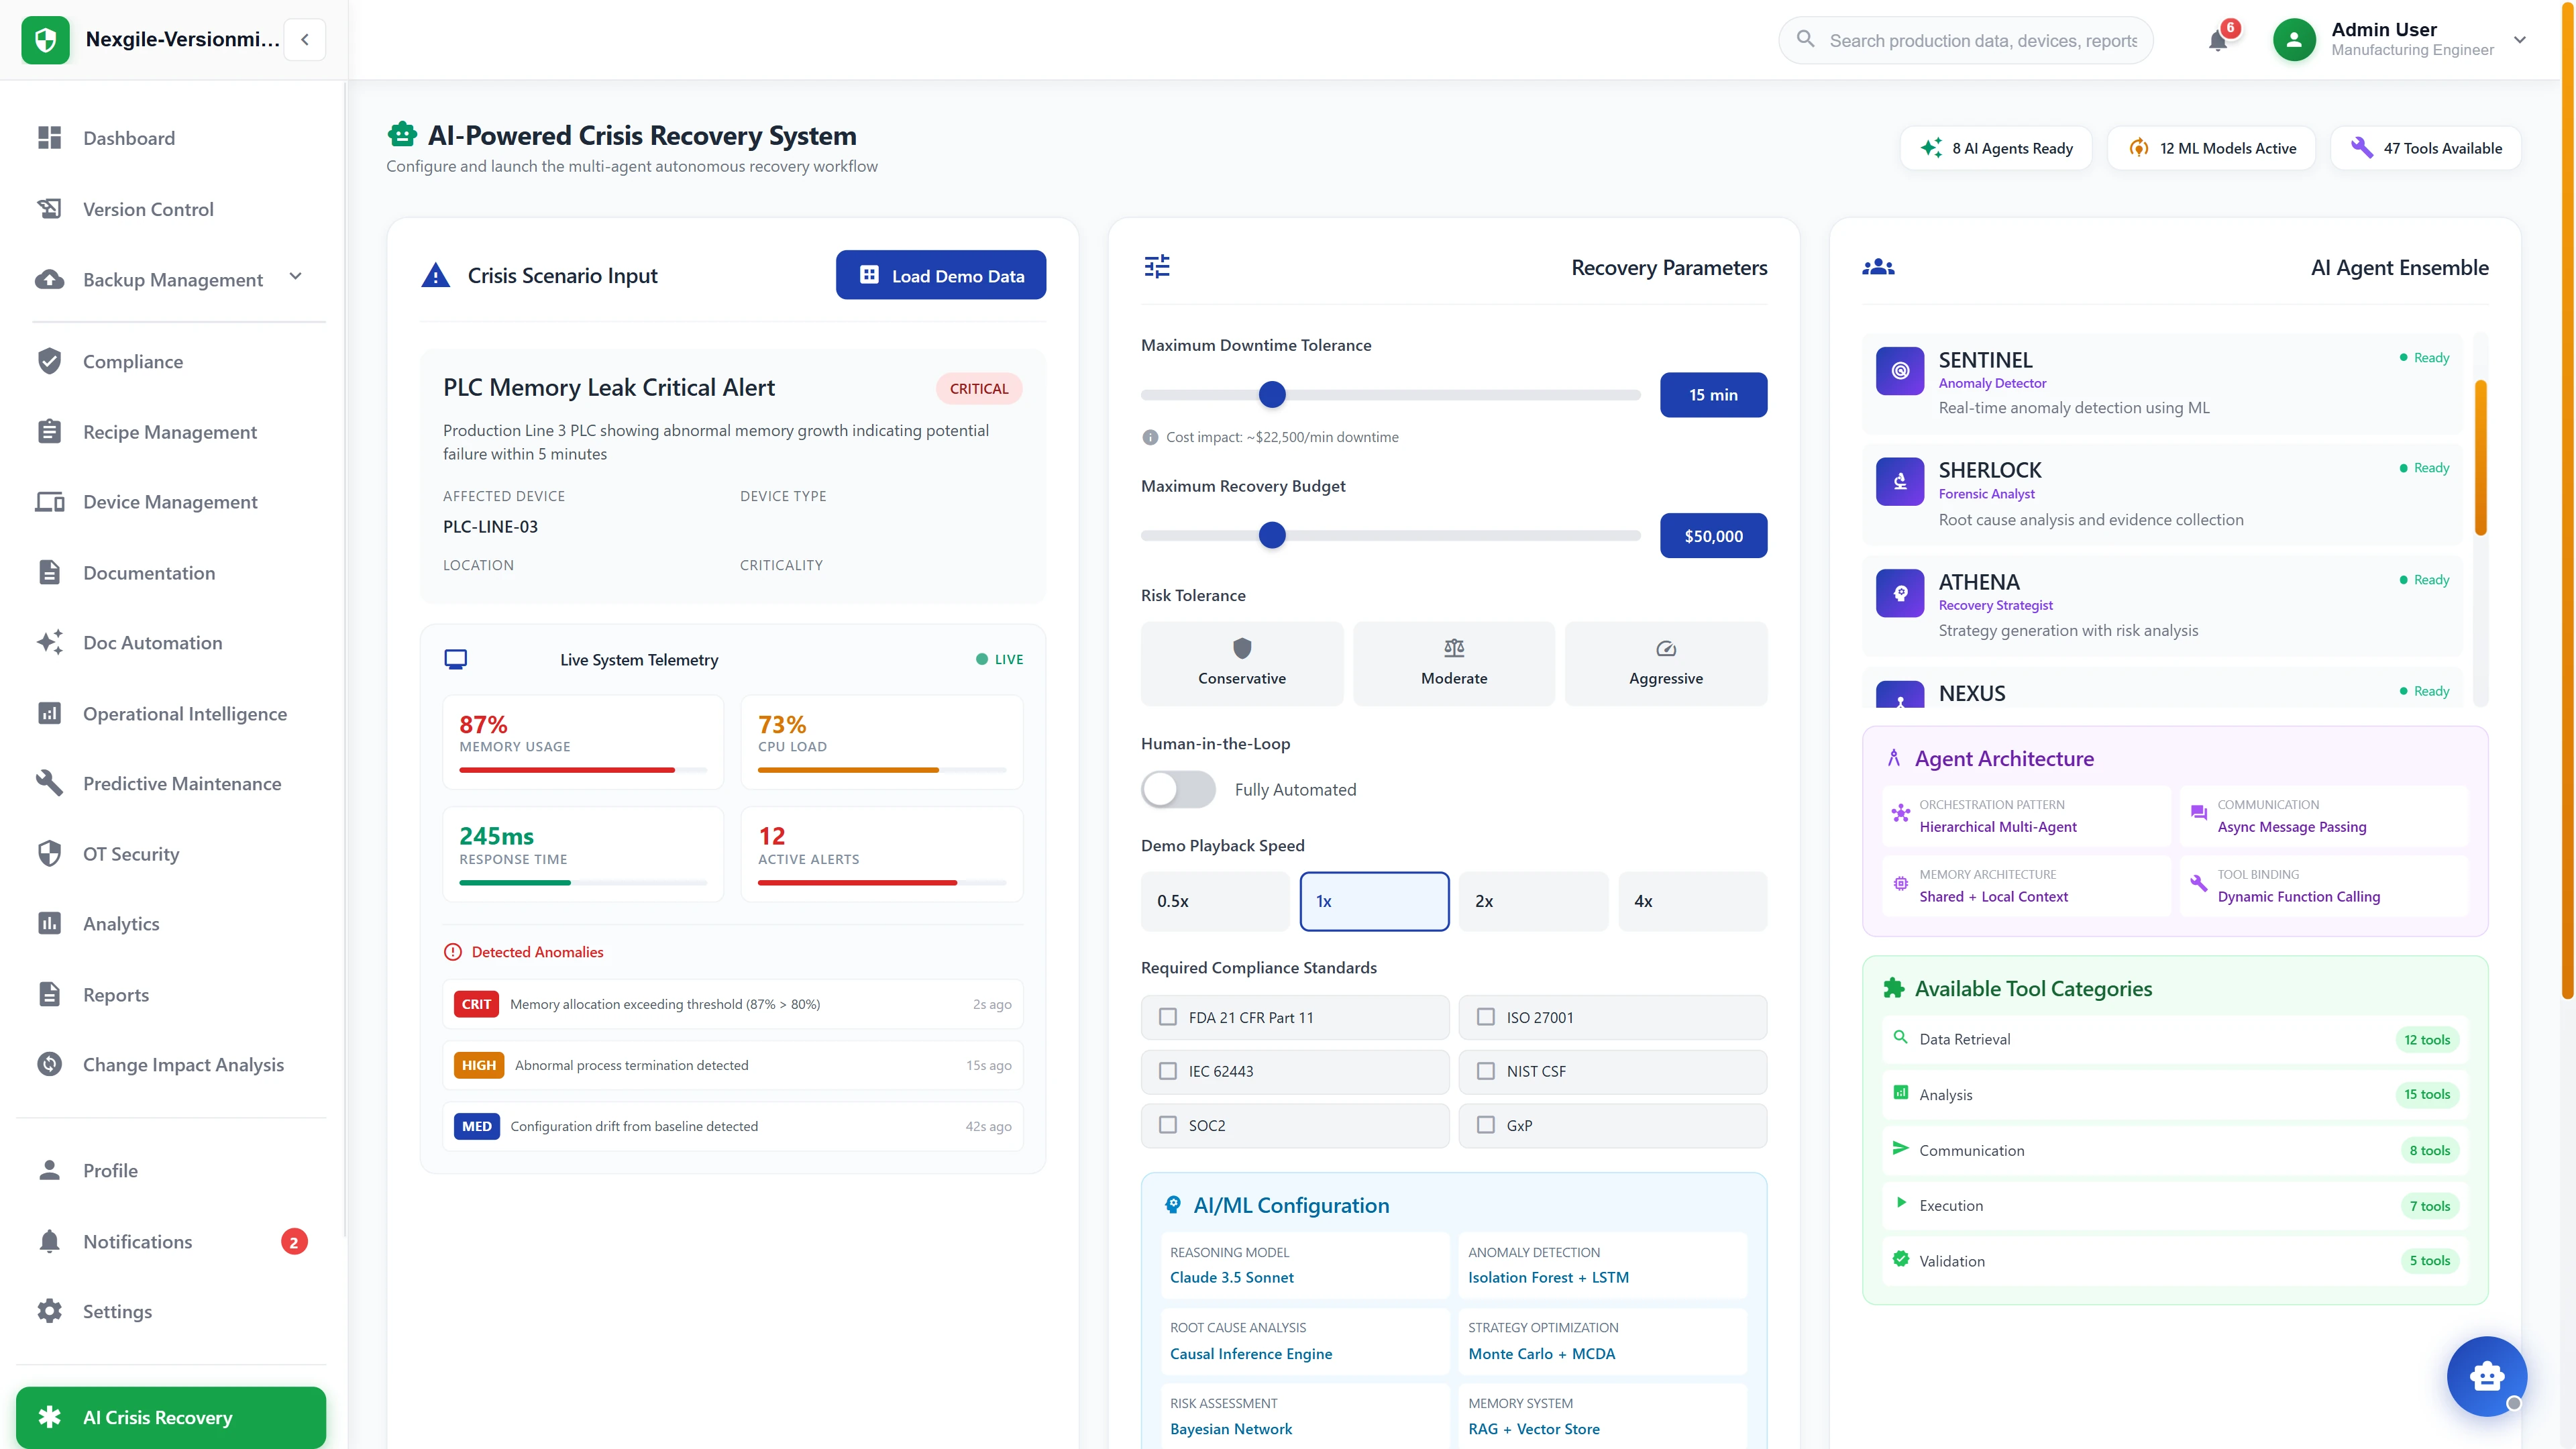Open the Admin User account dropdown
The height and width of the screenshot is (1449, 2576).
pos(2519,40)
